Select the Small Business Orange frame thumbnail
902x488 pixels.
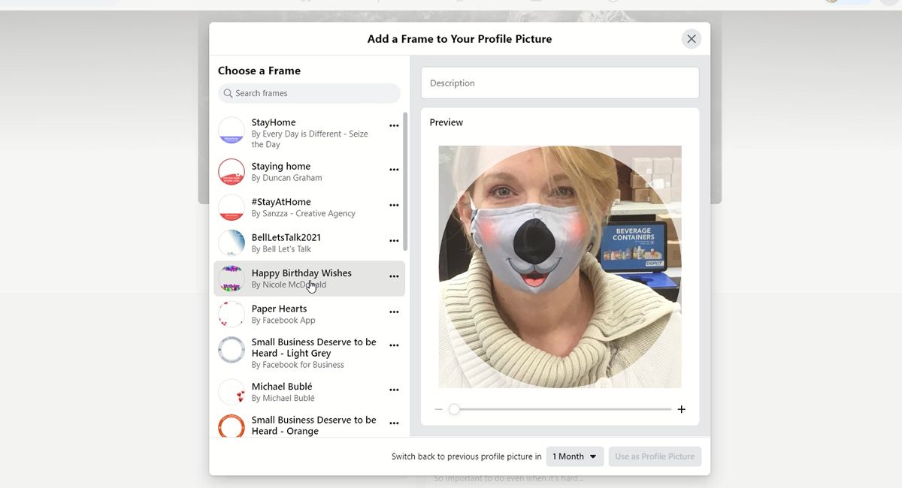pos(232,426)
